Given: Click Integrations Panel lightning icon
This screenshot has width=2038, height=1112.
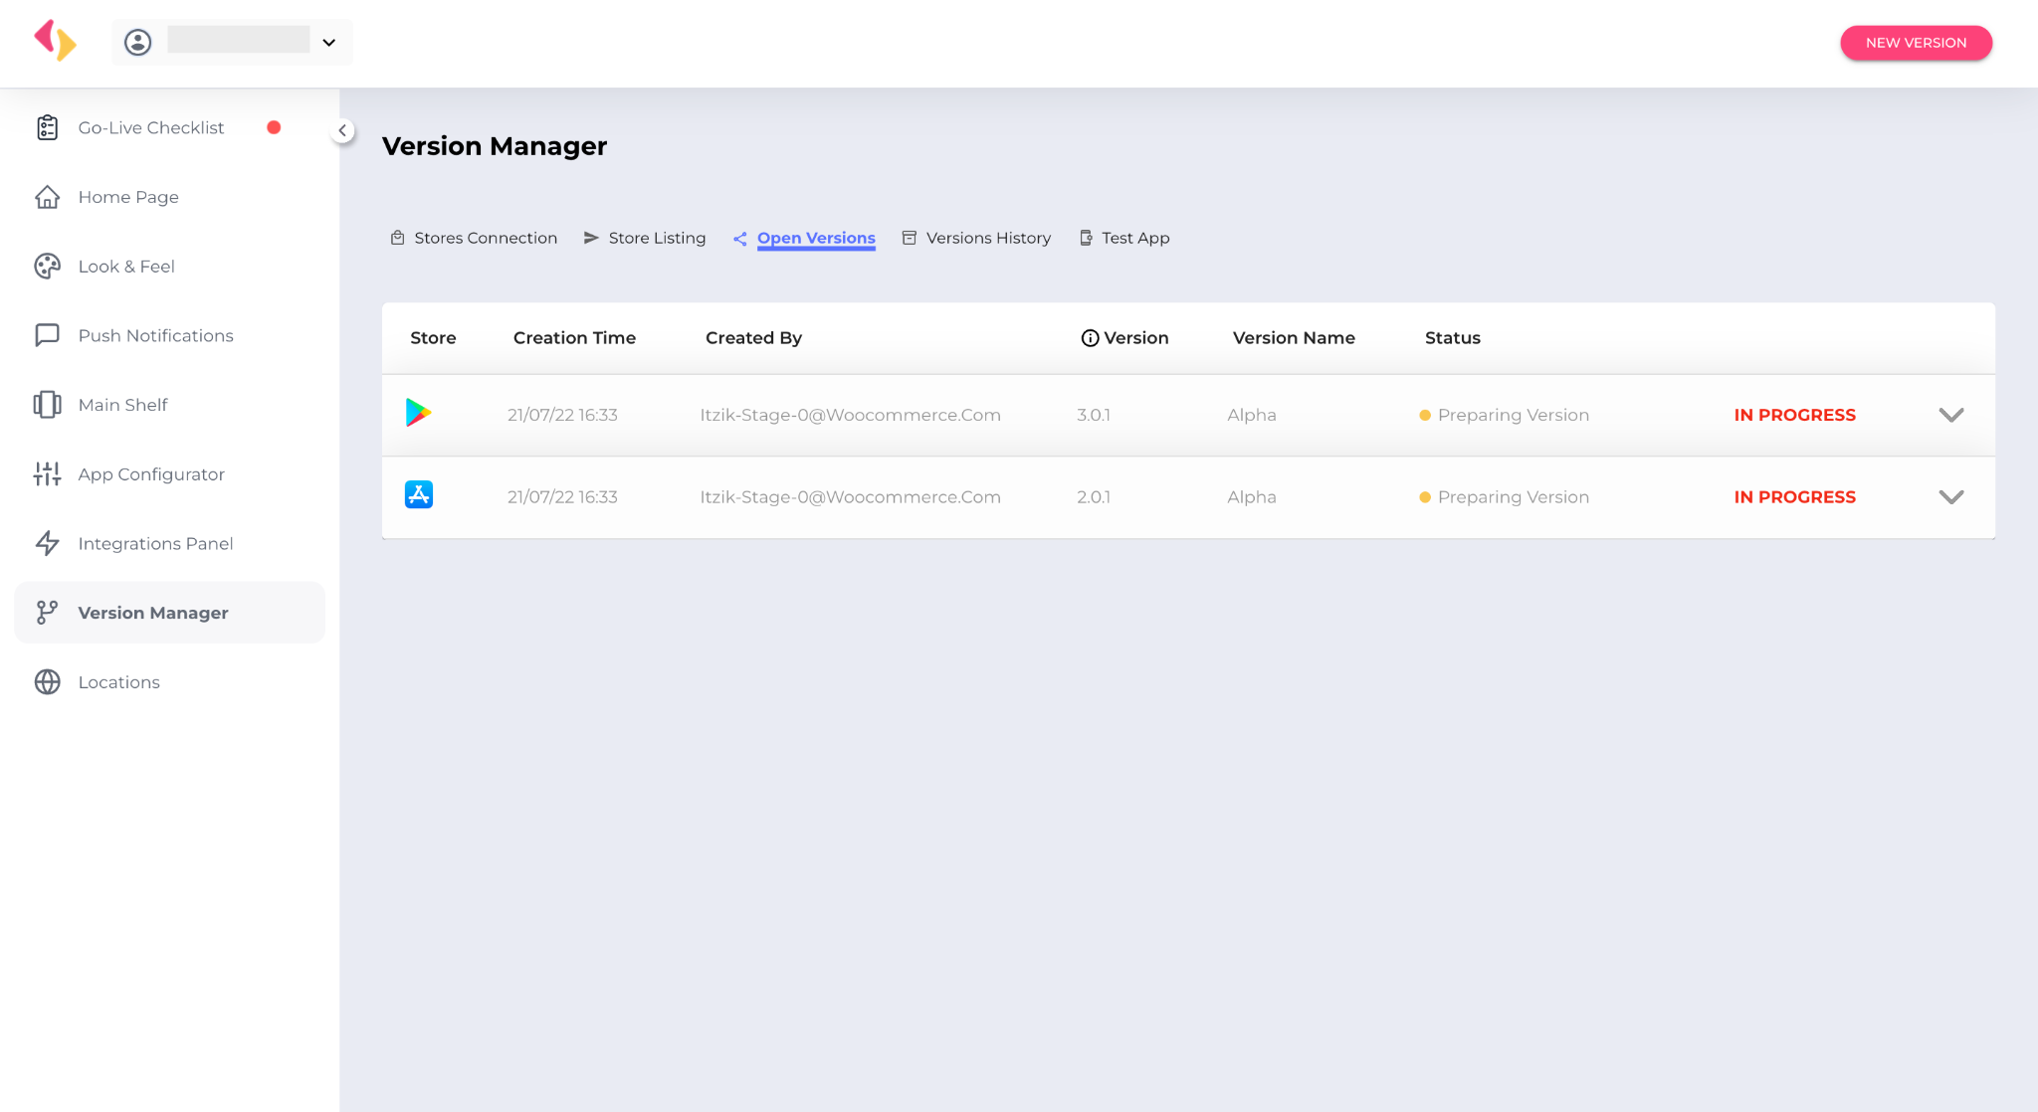Looking at the screenshot, I should tap(47, 543).
